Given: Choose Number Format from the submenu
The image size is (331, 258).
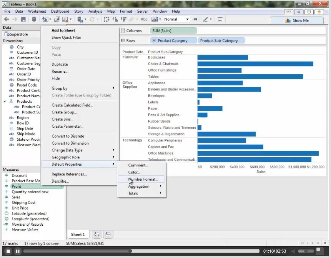Looking at the screenshot, I should click(143, 179).
